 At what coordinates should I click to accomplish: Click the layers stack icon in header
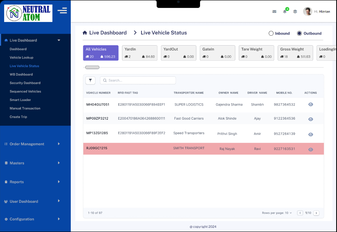pos(295,11)
